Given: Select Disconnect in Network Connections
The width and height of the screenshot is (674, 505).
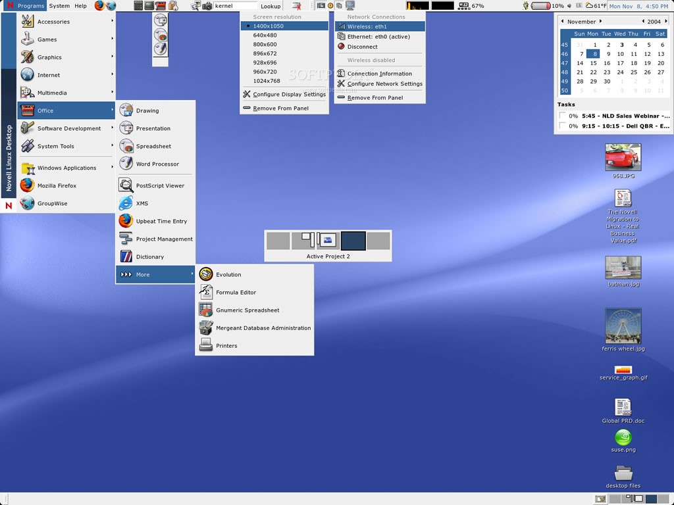Looking at the screenshot, I should point(362,47).
